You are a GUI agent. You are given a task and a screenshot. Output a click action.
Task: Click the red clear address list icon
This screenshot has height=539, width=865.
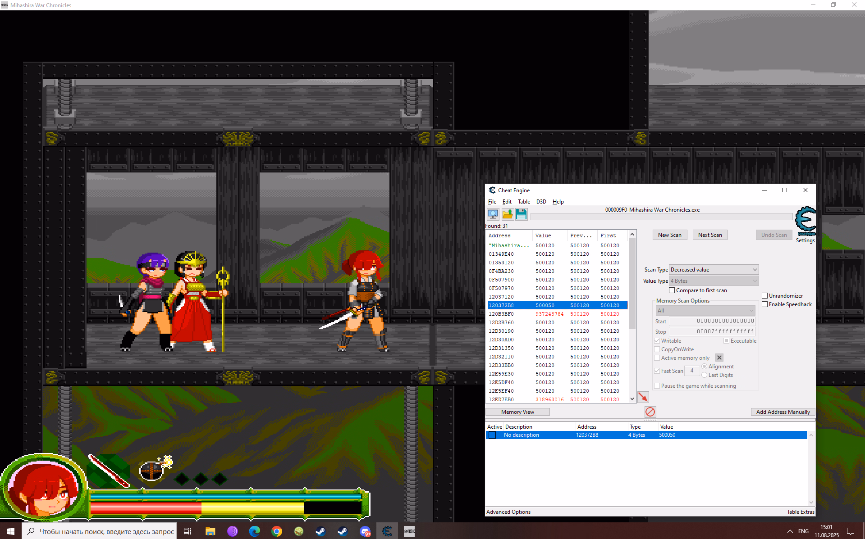[650, 412]
